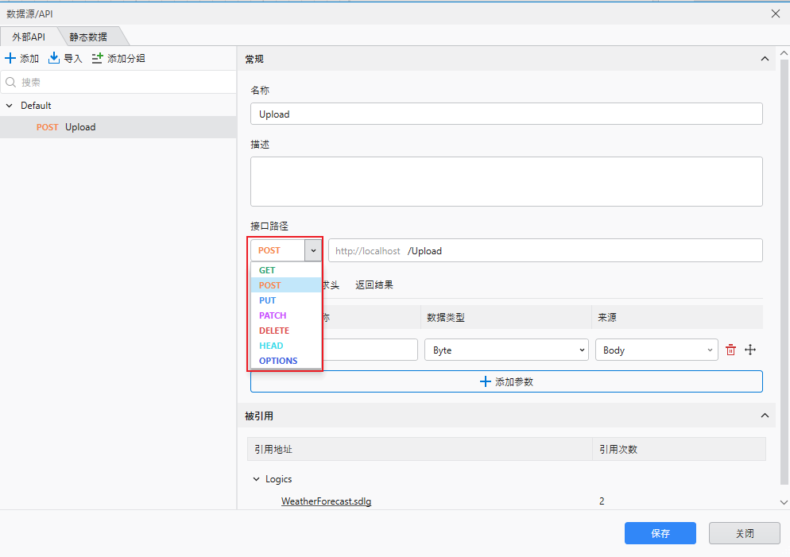This screenshot has width=790, height=557.
Task: Collapse the Default group in the tree
Action: [x=9, y=106]
